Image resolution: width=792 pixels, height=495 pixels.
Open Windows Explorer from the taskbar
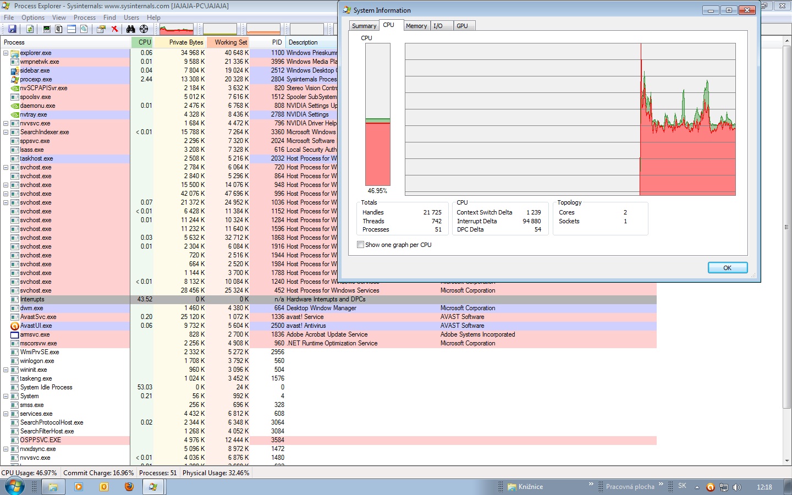click(x=53, y=487)
